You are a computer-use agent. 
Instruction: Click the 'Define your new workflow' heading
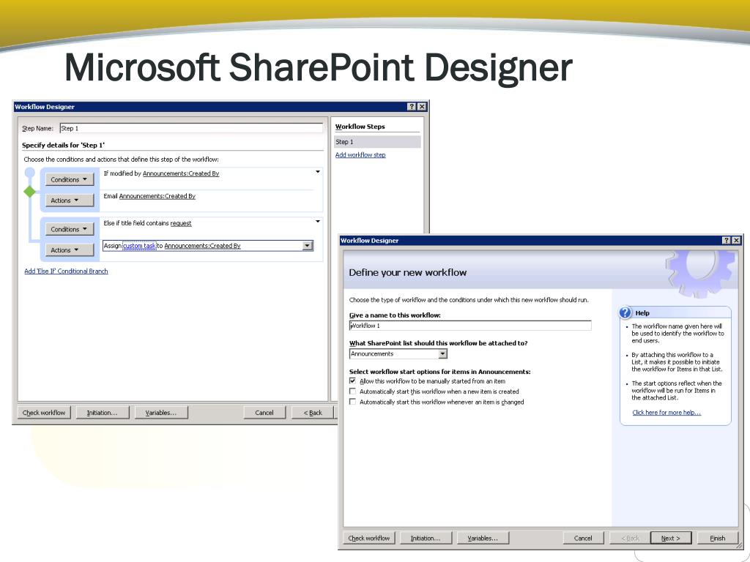pos(407,272)
